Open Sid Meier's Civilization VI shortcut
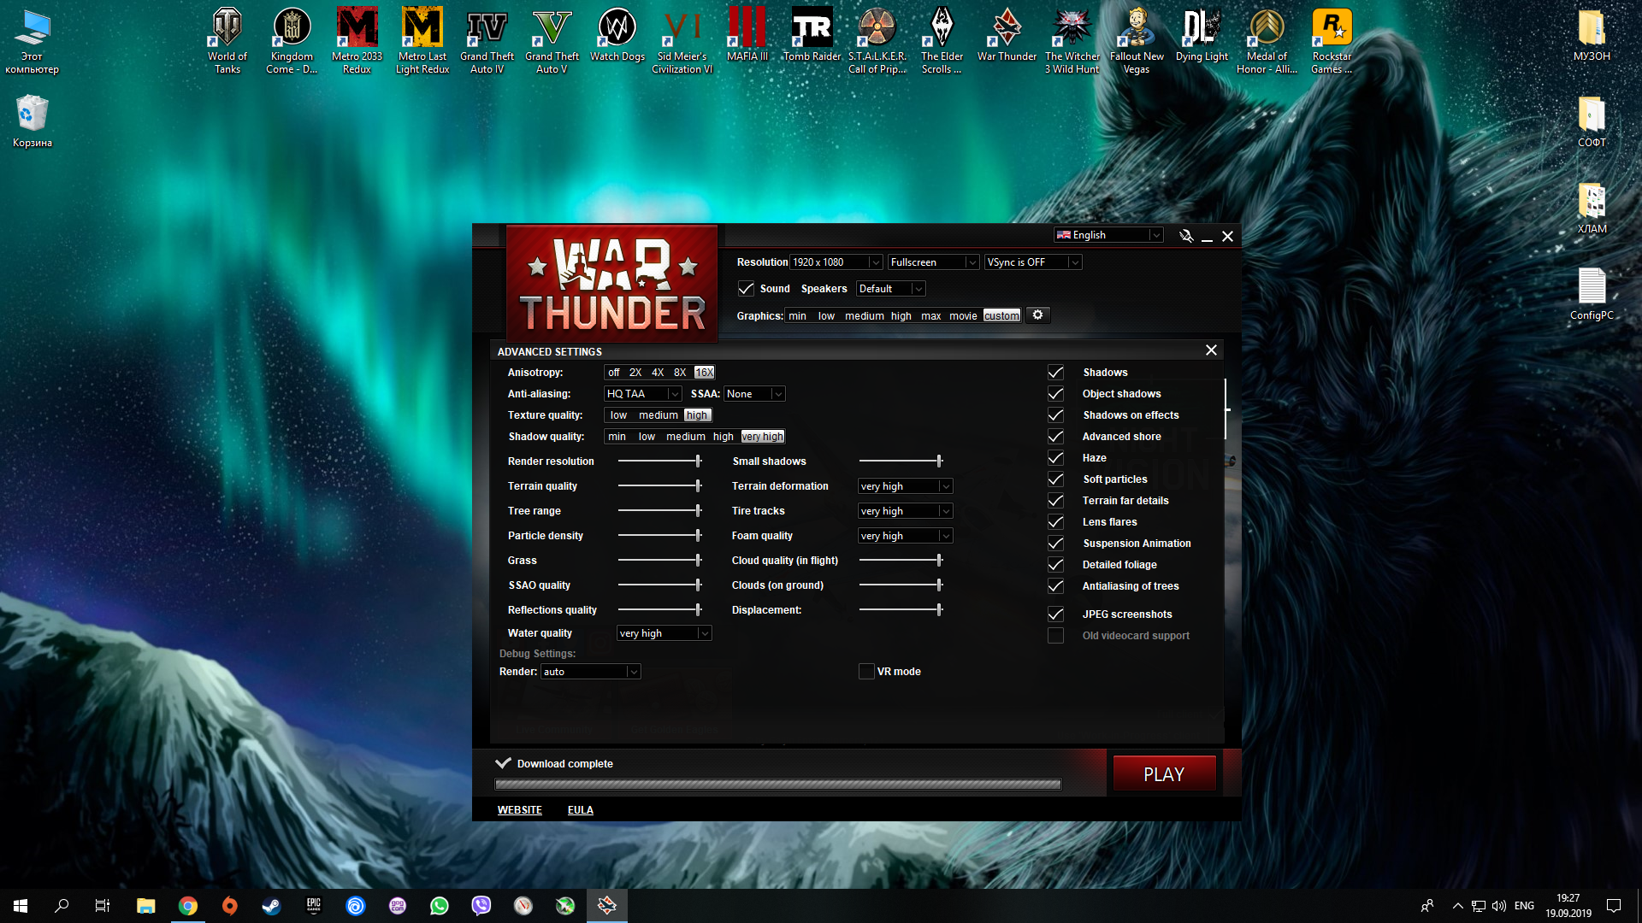 (682, 40)
